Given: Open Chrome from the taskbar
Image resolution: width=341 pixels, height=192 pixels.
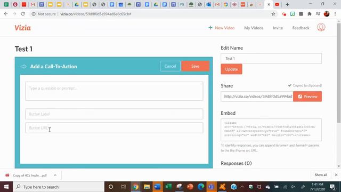Looking at the screenshot, I should click(135, 187).
